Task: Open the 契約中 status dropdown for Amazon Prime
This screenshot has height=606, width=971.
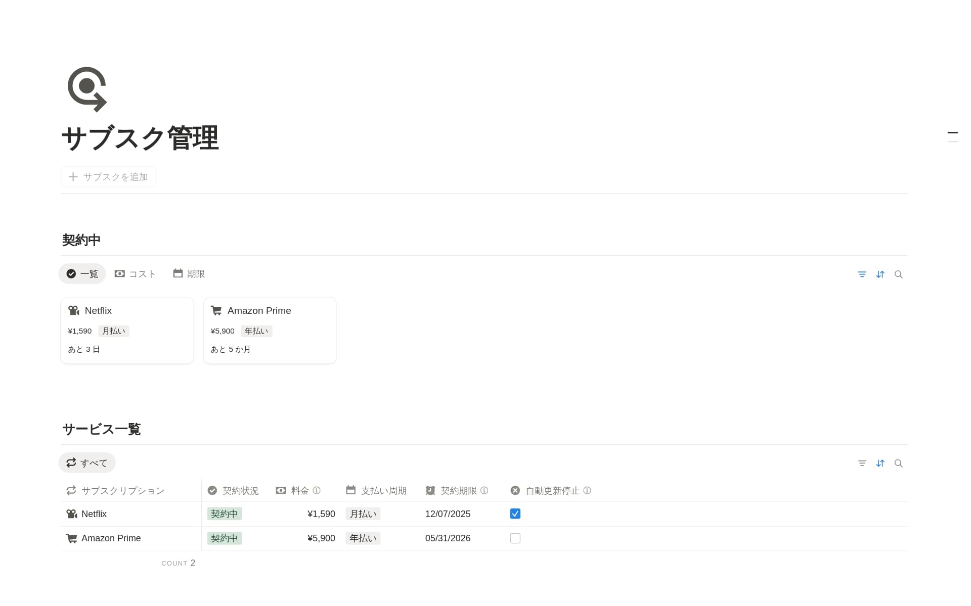Action: [x=224, y=538]
